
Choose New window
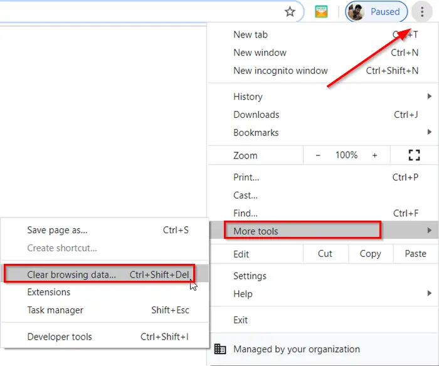[x=324, y=53]
